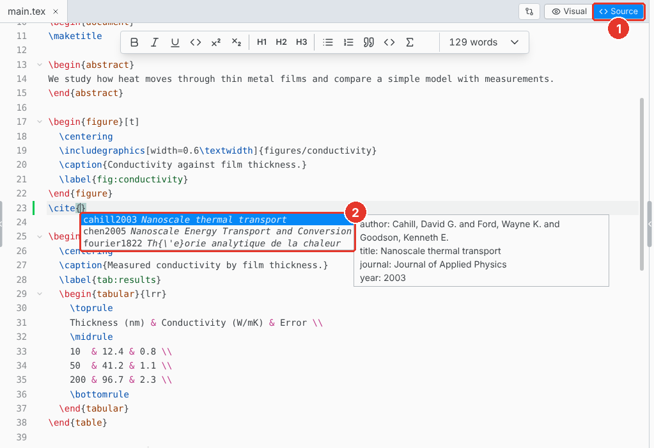This screenshot has height=448, width=654.
Task: Insert block quote
Action: pos(369,42)
